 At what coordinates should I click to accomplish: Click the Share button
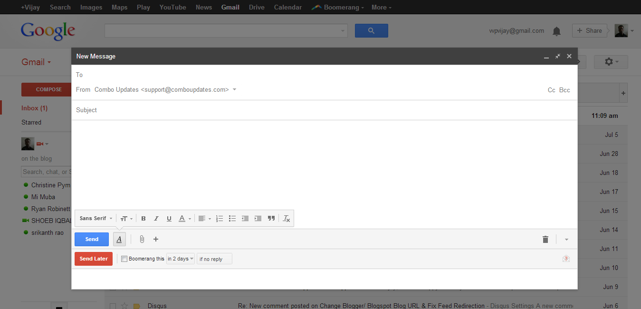point(589,30)
